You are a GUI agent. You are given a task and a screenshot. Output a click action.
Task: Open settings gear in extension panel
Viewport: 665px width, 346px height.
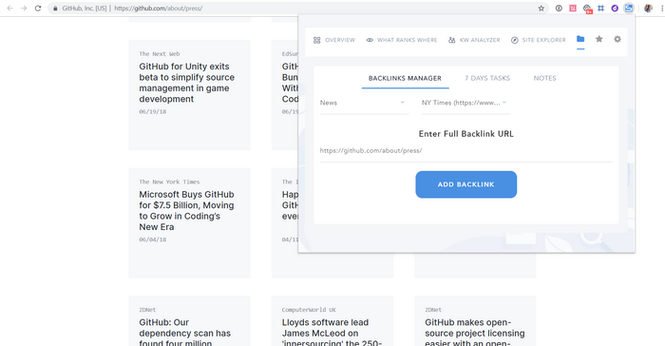point(617,39)
